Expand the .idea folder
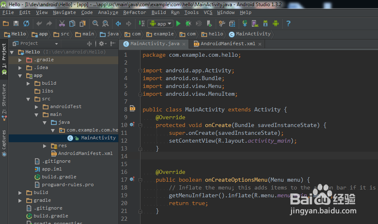This screenshot has width=378, height=224. point(20,68)
